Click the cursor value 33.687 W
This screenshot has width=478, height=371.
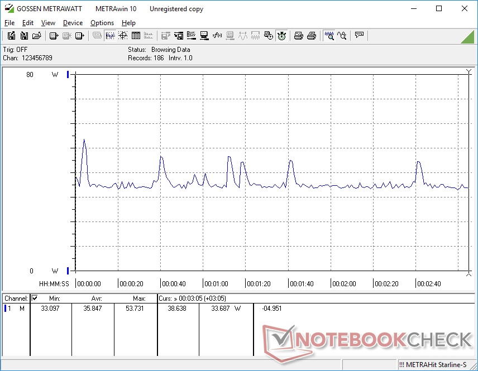[x=226, y=309]
